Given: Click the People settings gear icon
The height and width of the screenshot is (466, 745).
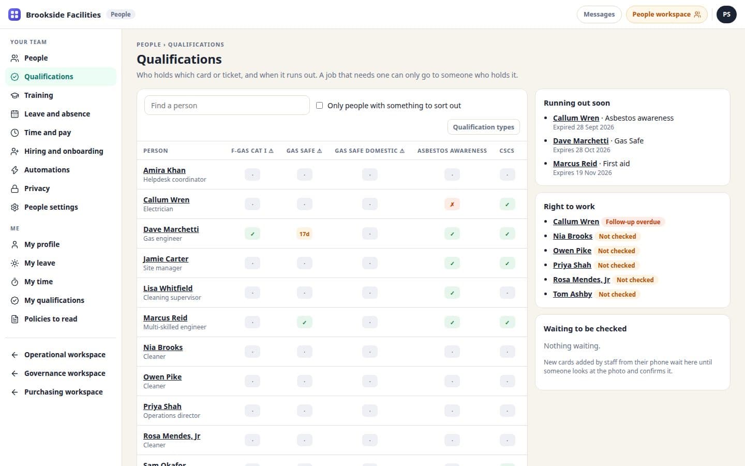Looking at the screenshot, I should point(15,207).
